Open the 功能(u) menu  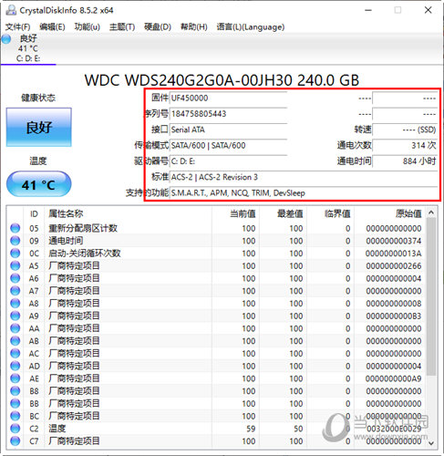(87, 27)
